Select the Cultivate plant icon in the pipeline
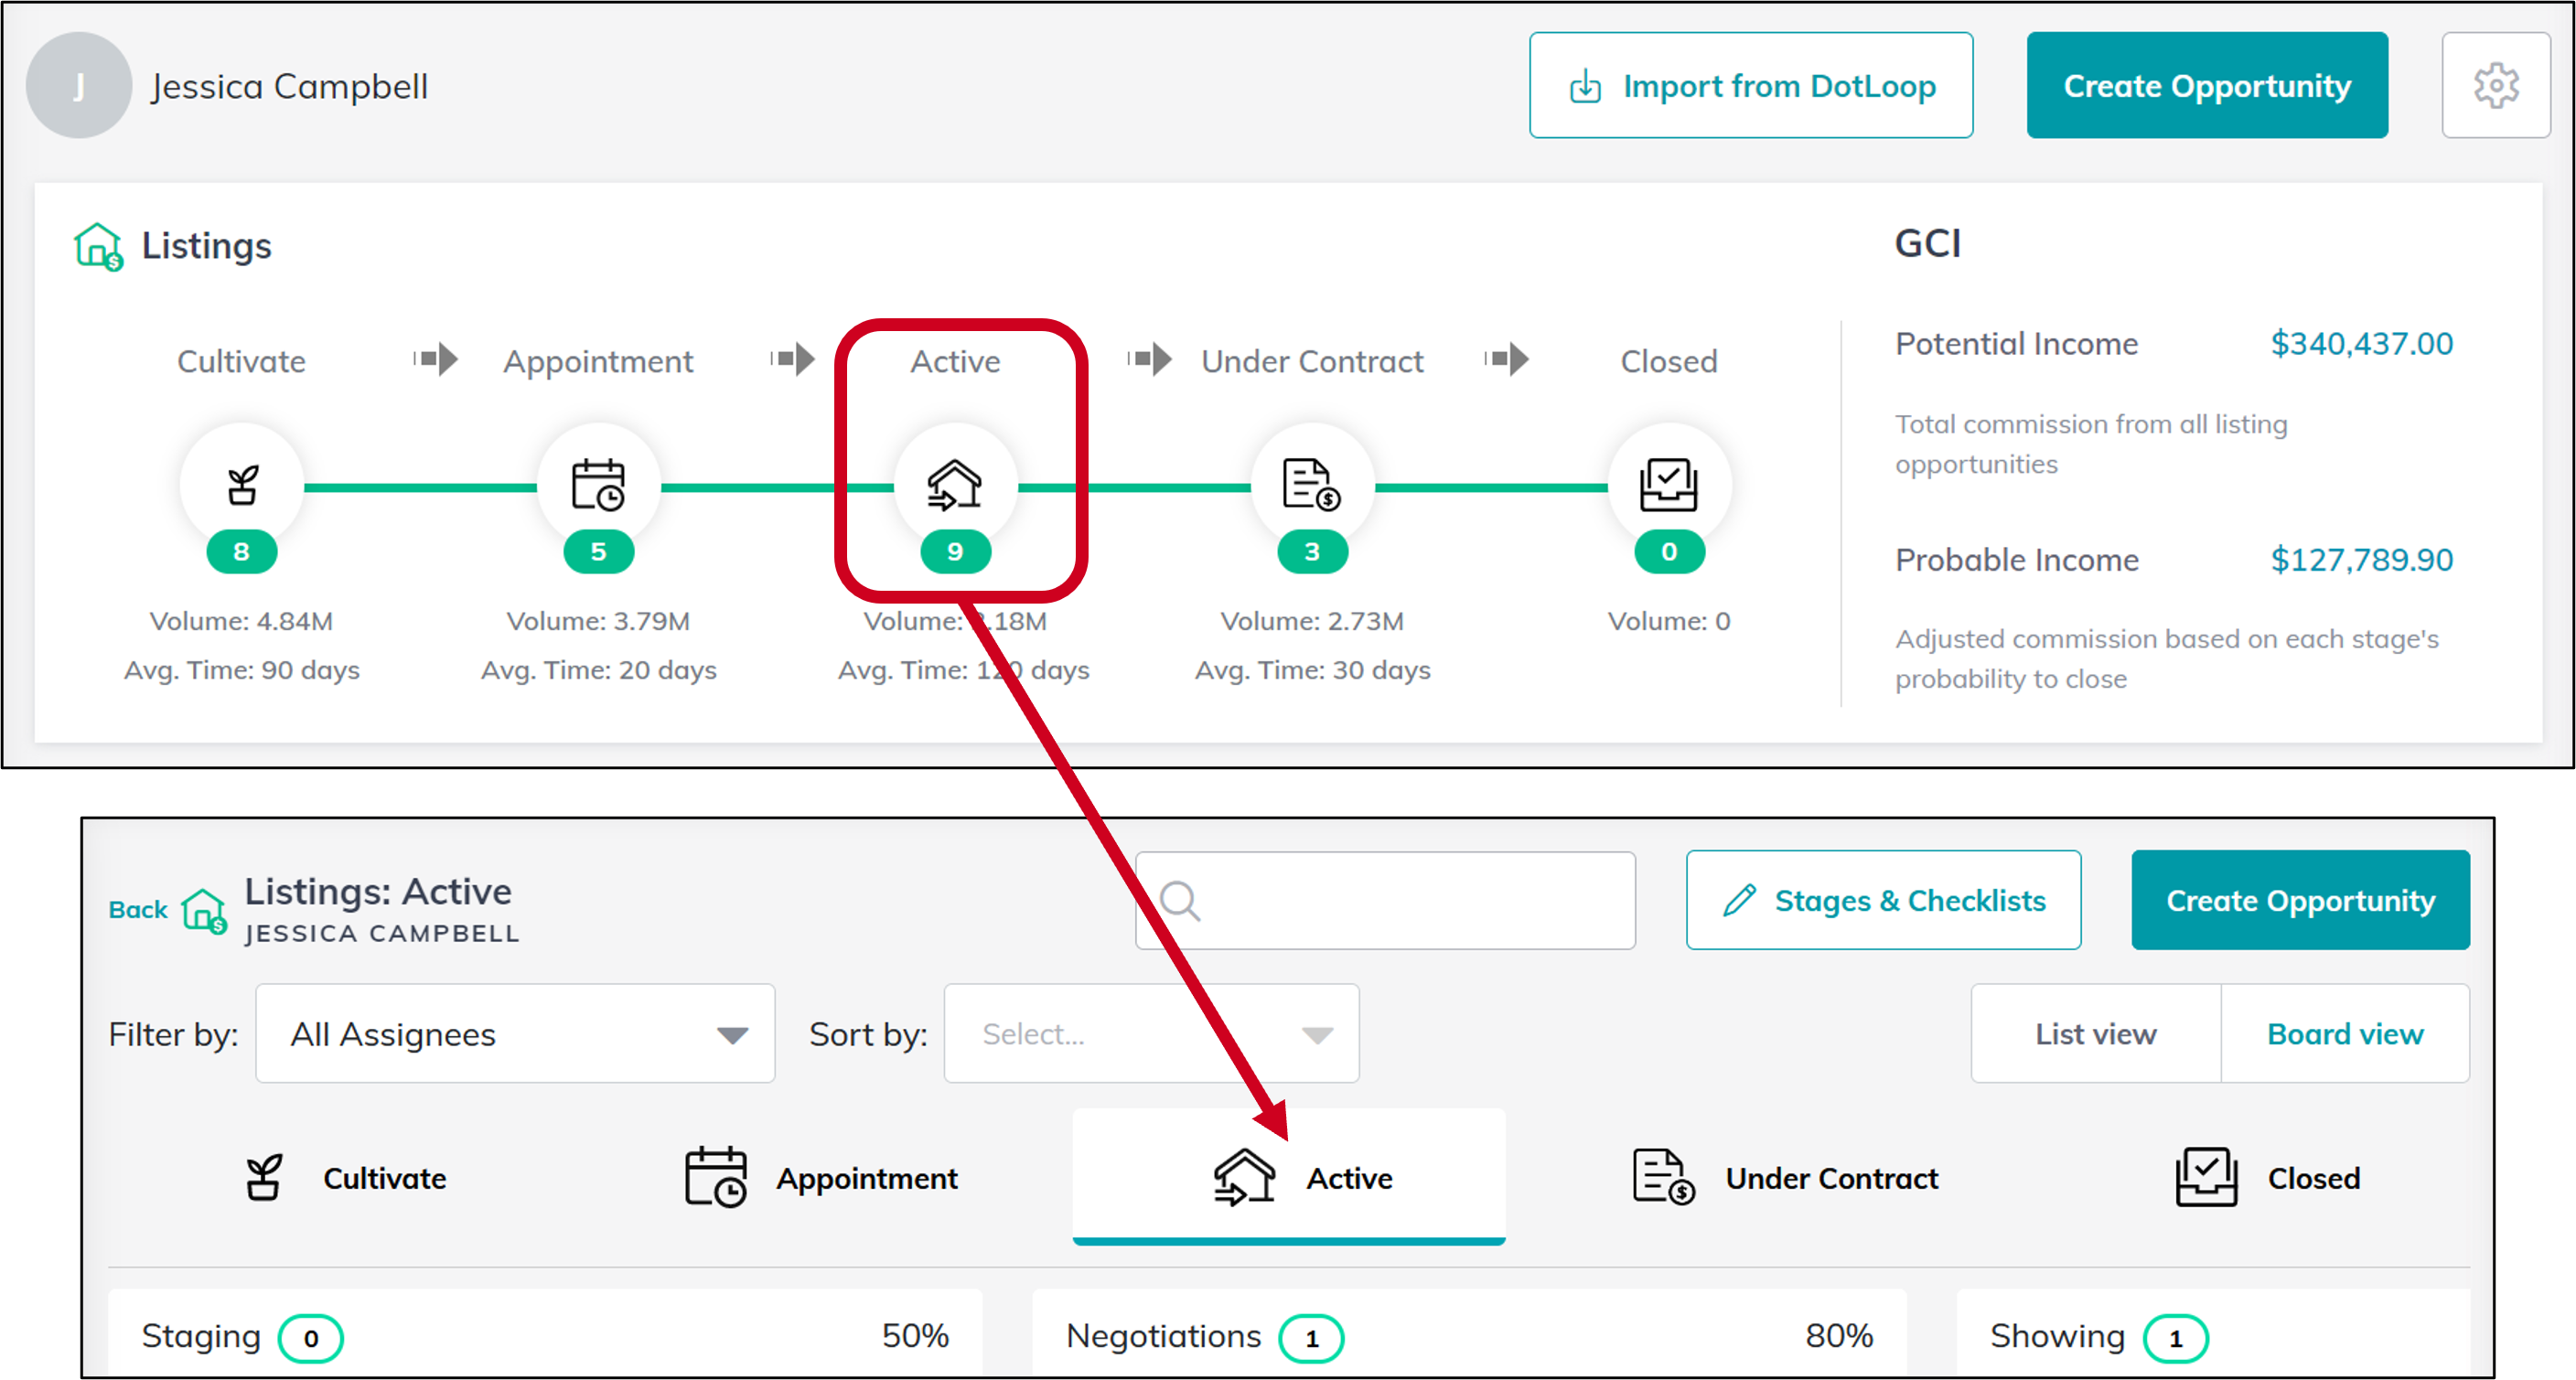 coord(241,487)
